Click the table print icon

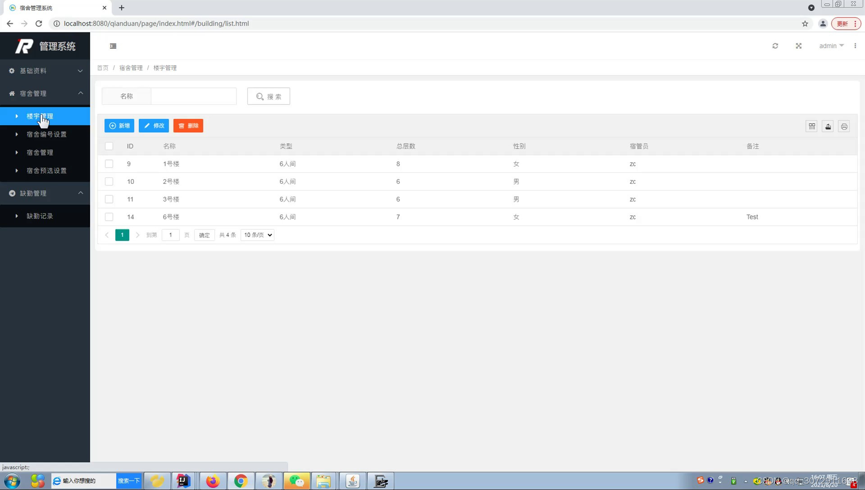tap(844, 127)
